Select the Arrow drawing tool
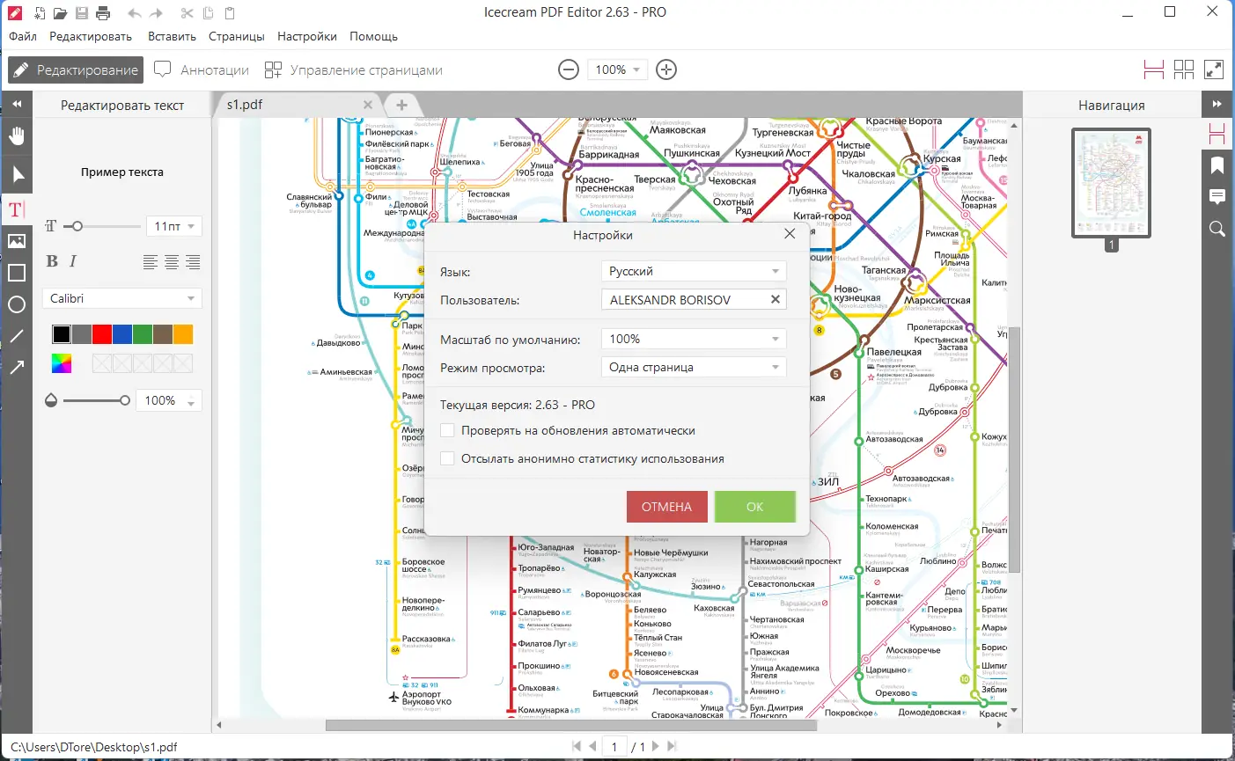 click(17, 368)
